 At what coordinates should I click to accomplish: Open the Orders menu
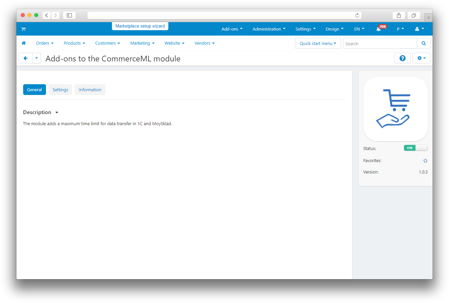45,43
